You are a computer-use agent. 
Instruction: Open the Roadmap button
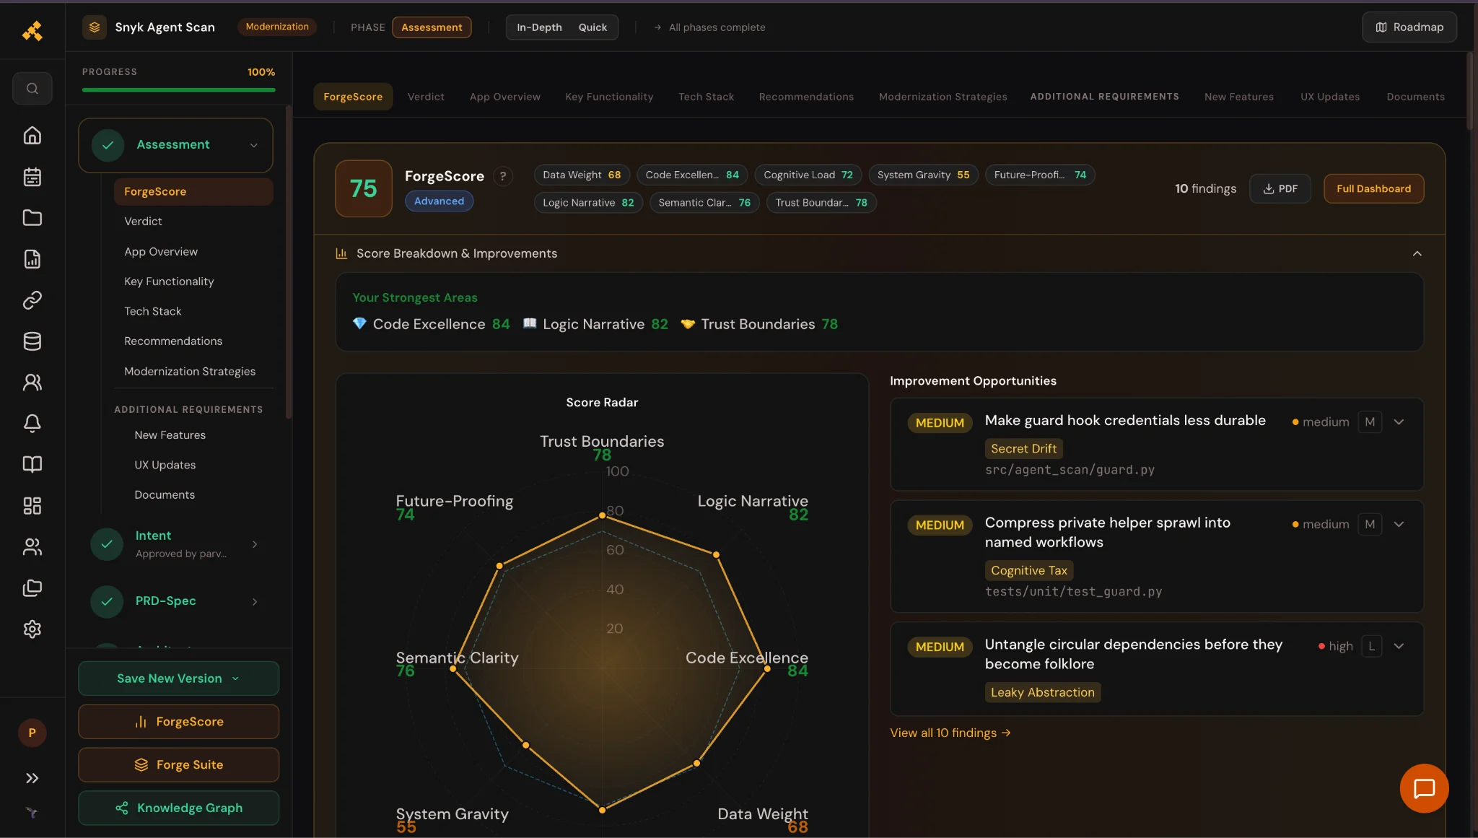coord(1409,27)
